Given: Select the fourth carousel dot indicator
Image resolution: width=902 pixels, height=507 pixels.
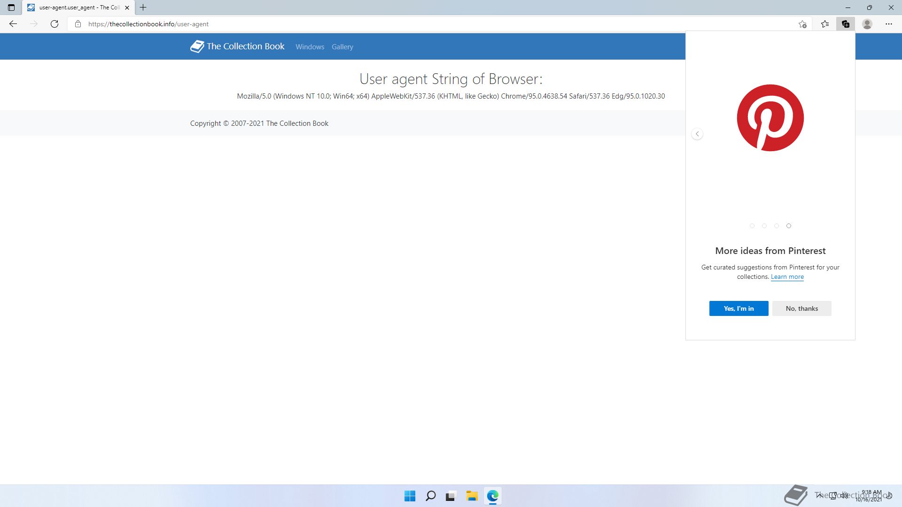Looking at the screenshot, I should [789, 226].
